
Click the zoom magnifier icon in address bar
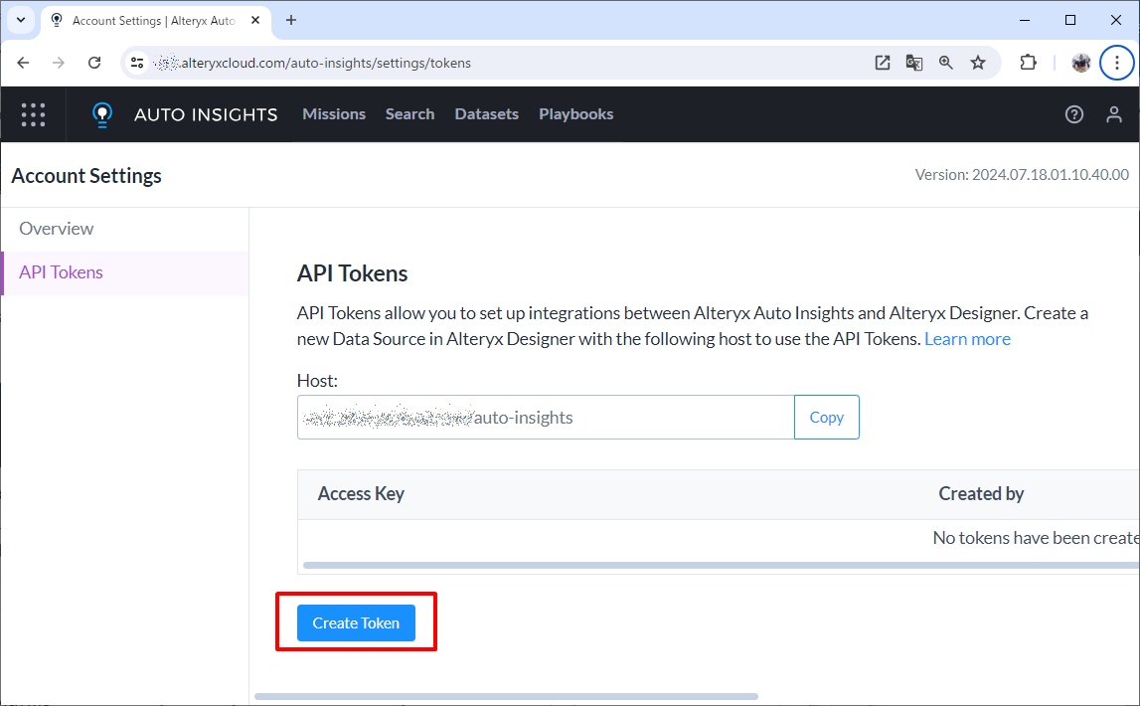(x=946, y=63)
